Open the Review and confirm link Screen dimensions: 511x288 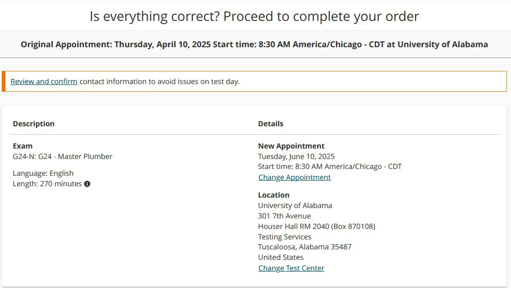43,81
